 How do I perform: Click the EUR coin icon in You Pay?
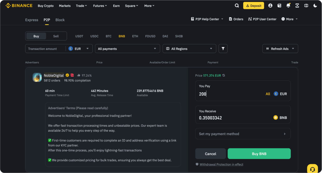[x=276, y=94]
